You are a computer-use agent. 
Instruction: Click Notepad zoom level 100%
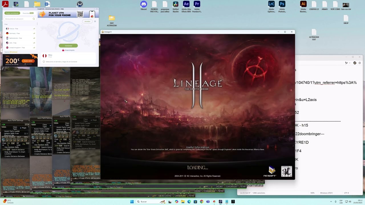[x=312, y=193]
